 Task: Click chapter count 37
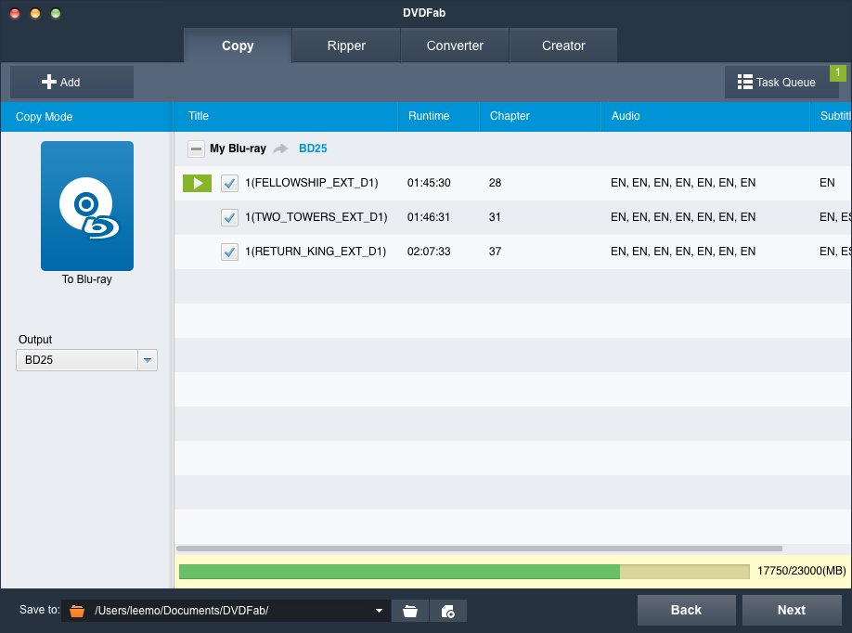tap(495, 252)
